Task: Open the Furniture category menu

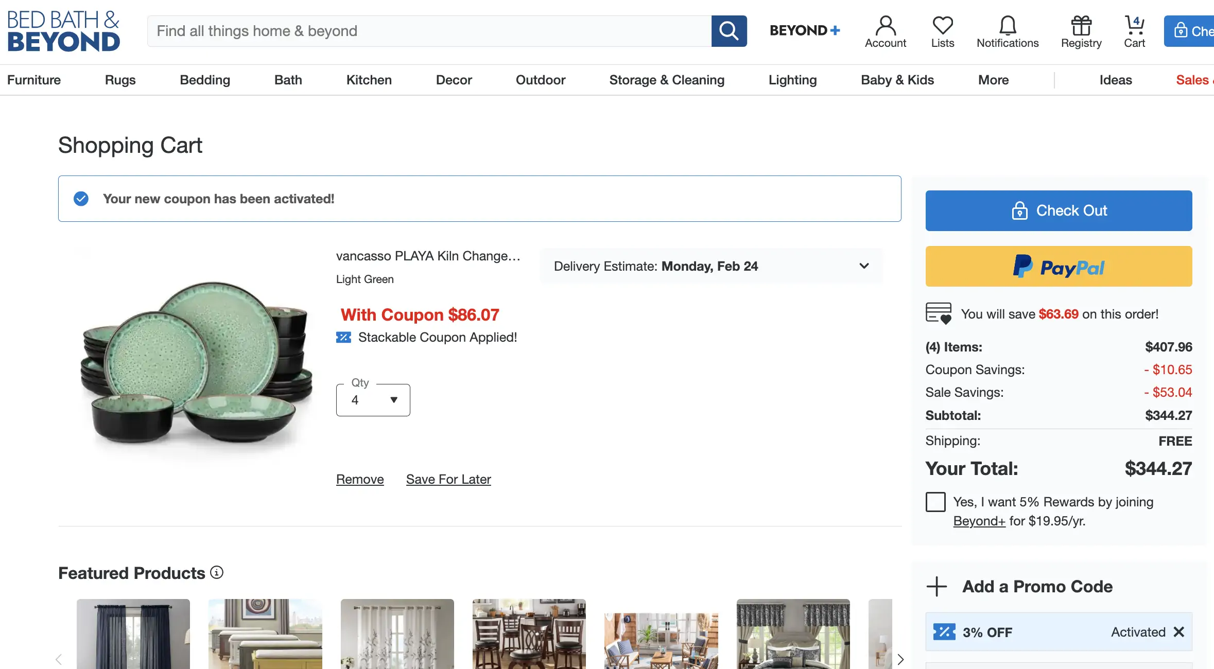Action: coord(34,80)
